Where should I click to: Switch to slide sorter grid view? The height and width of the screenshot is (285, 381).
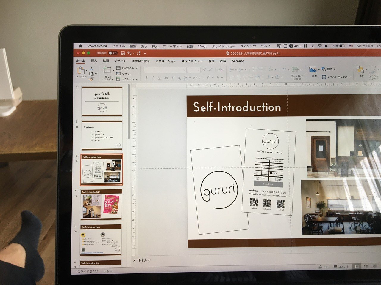tap(366, 266)
